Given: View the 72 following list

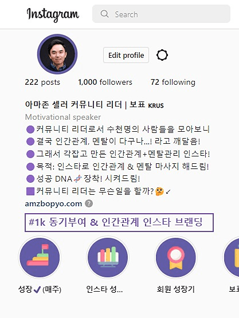Looking at the screenshot, I should point(173,82).
